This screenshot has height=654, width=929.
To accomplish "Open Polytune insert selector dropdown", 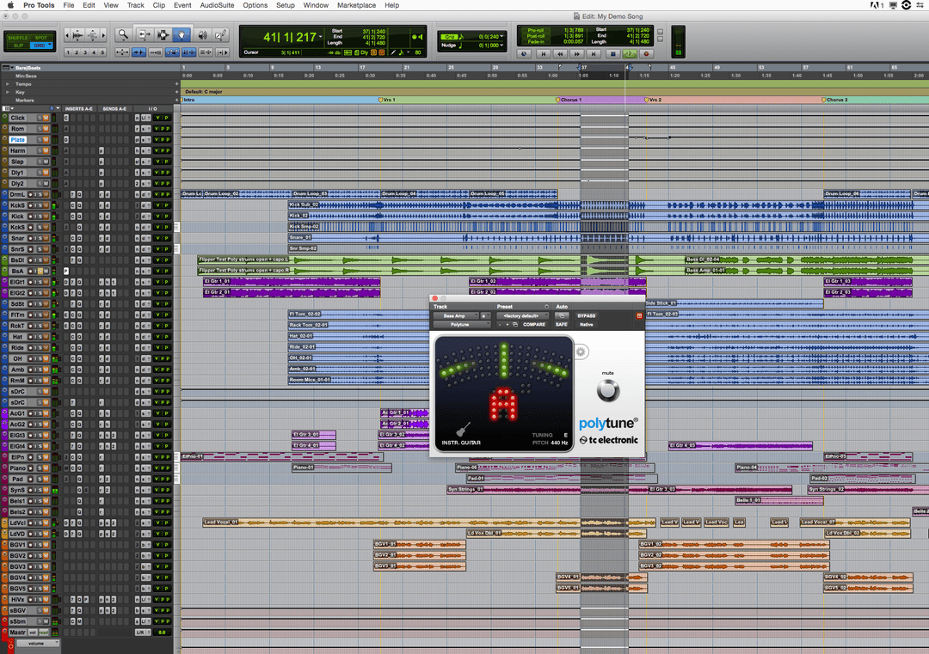I will [x=462, y=324].
